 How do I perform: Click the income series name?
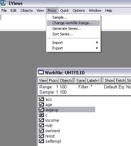point(52,120)
